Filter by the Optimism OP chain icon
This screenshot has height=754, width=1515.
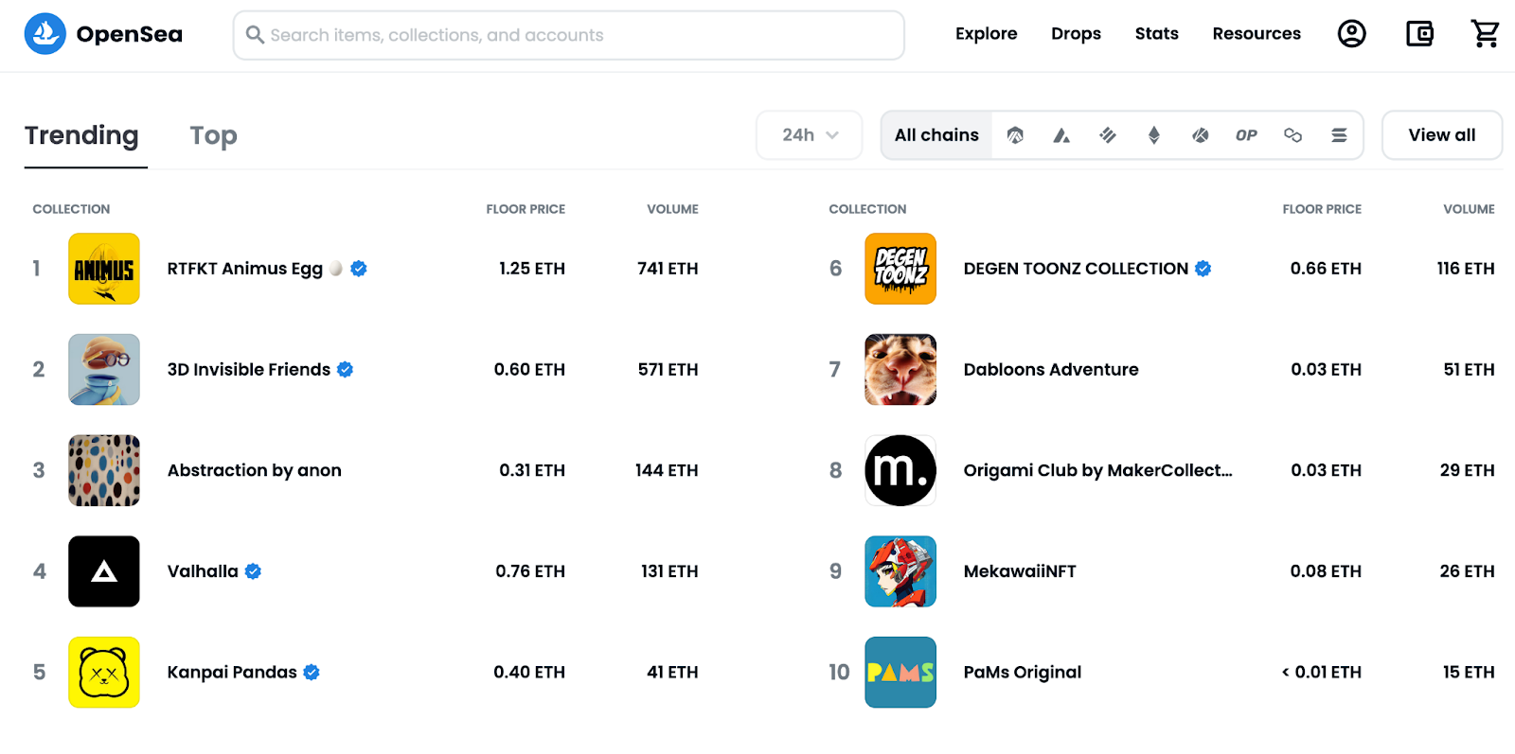click(x=1246, y=135)
